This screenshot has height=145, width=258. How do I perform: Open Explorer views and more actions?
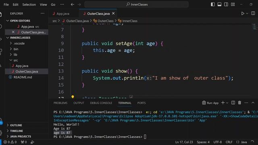point(42,13)
